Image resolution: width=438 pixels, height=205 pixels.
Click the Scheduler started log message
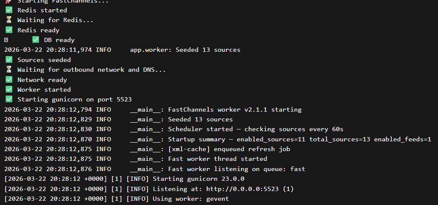[x=255, y=129]
